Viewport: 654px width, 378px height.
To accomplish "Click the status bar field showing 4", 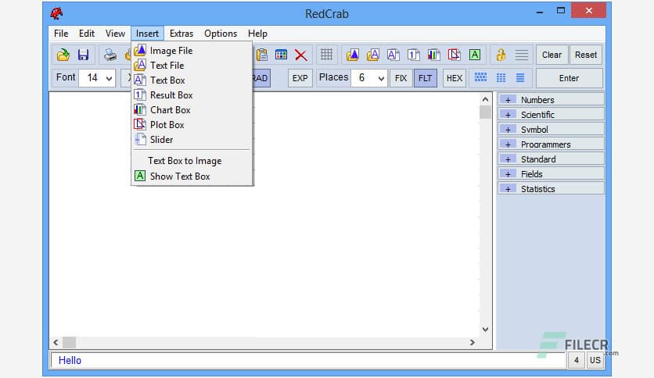I will pos(577,360).
